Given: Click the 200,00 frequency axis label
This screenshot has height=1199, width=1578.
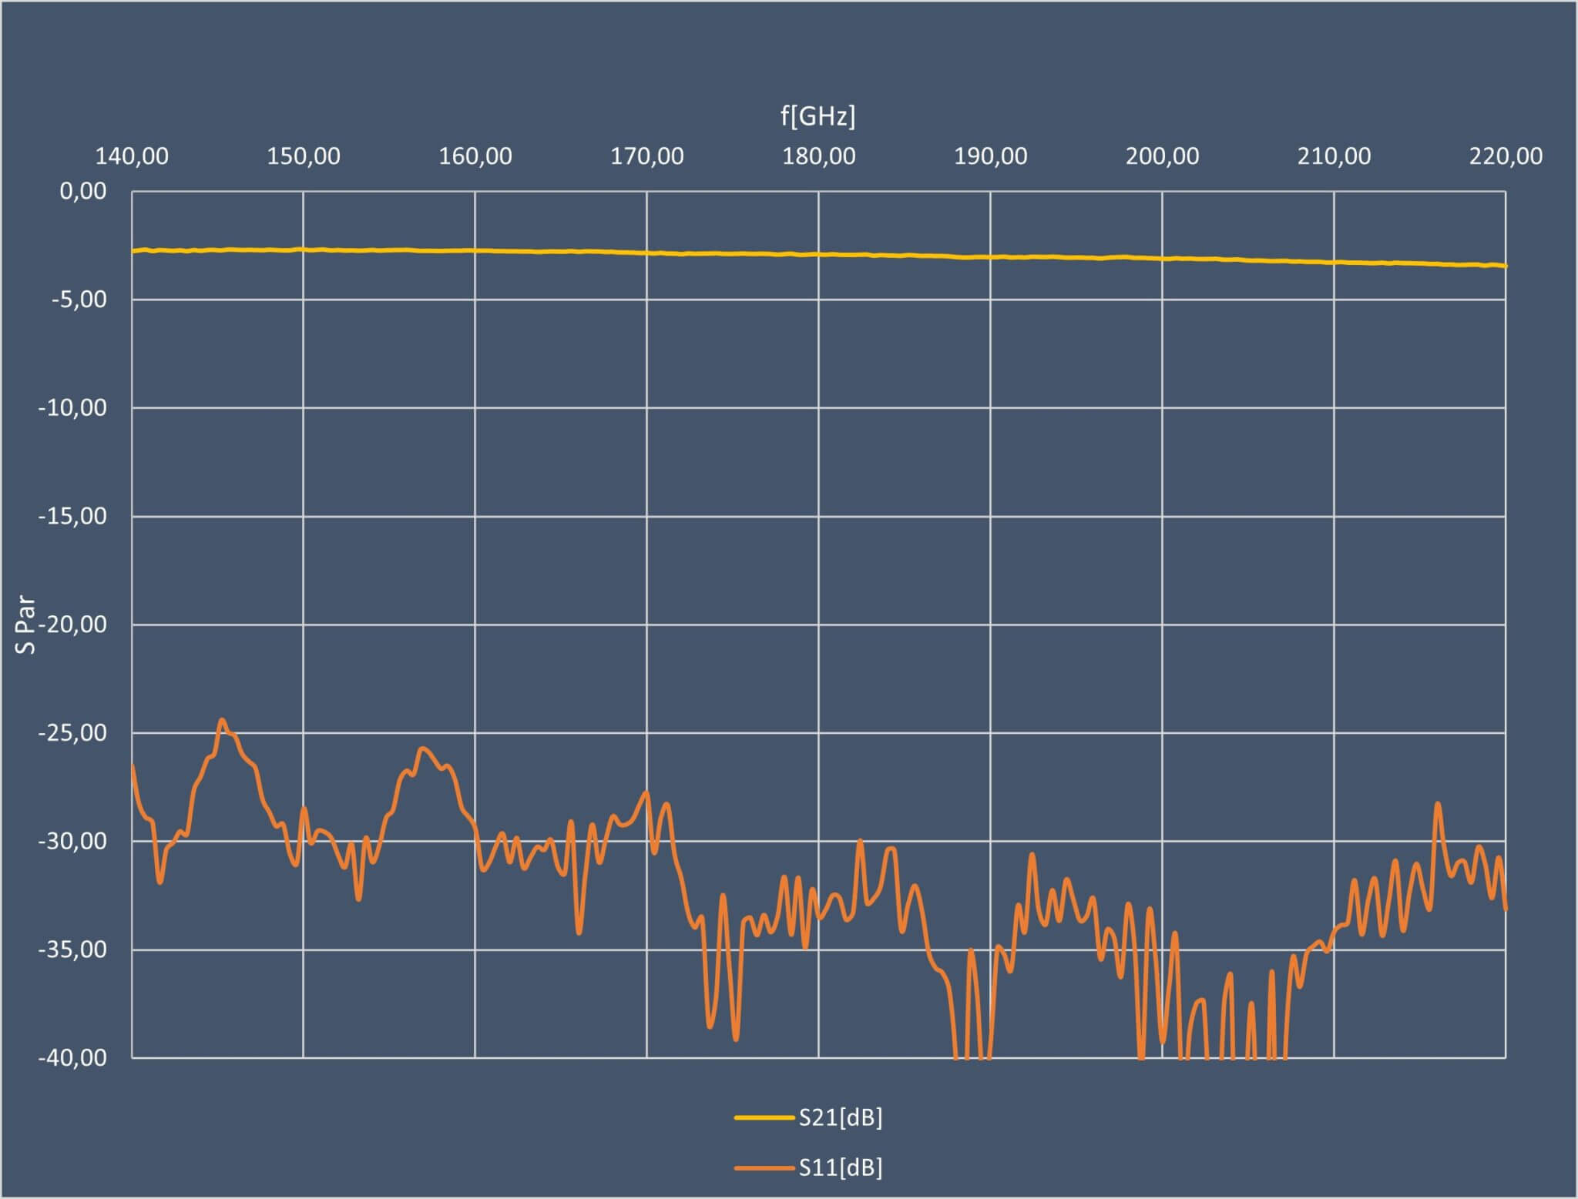Looking at the screenshot, I should 1162,156.
